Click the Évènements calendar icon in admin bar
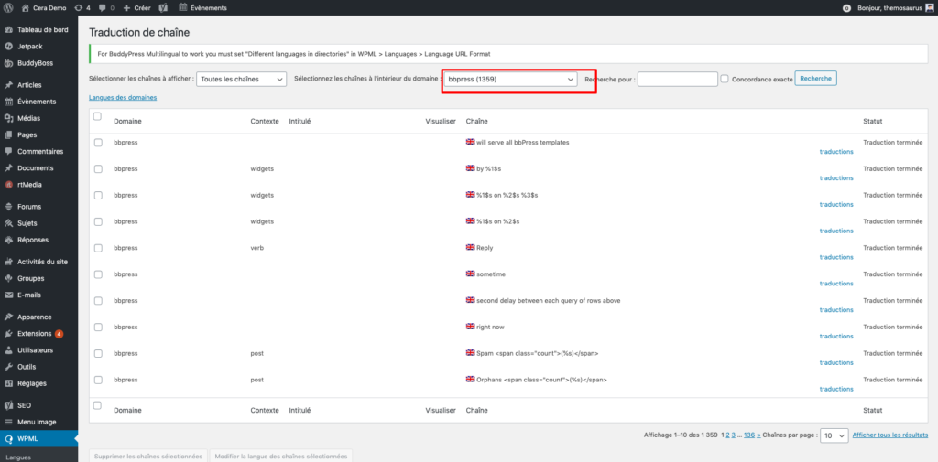 pos(182,8)
